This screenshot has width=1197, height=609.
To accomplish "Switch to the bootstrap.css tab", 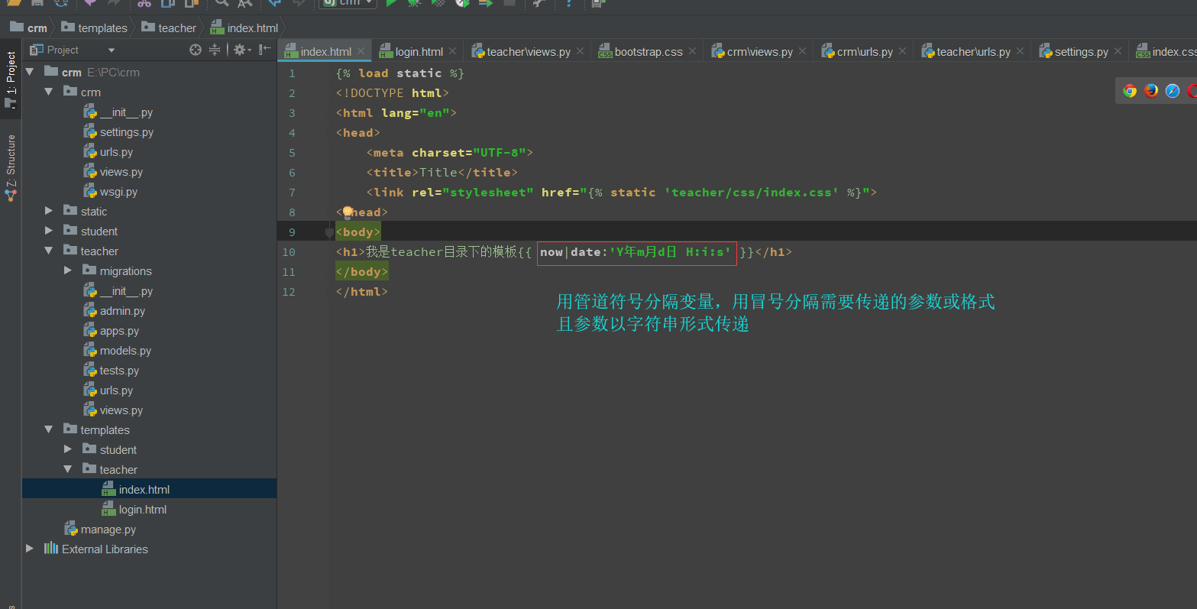I will click(x=649, y=51).
